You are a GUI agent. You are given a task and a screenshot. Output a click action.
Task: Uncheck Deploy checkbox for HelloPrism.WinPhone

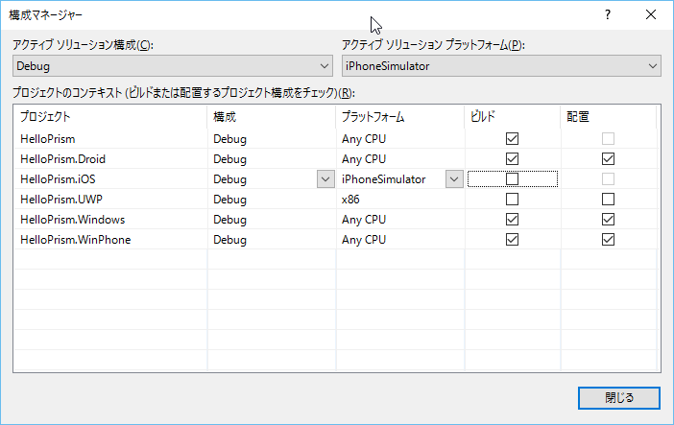coord(608,239)
